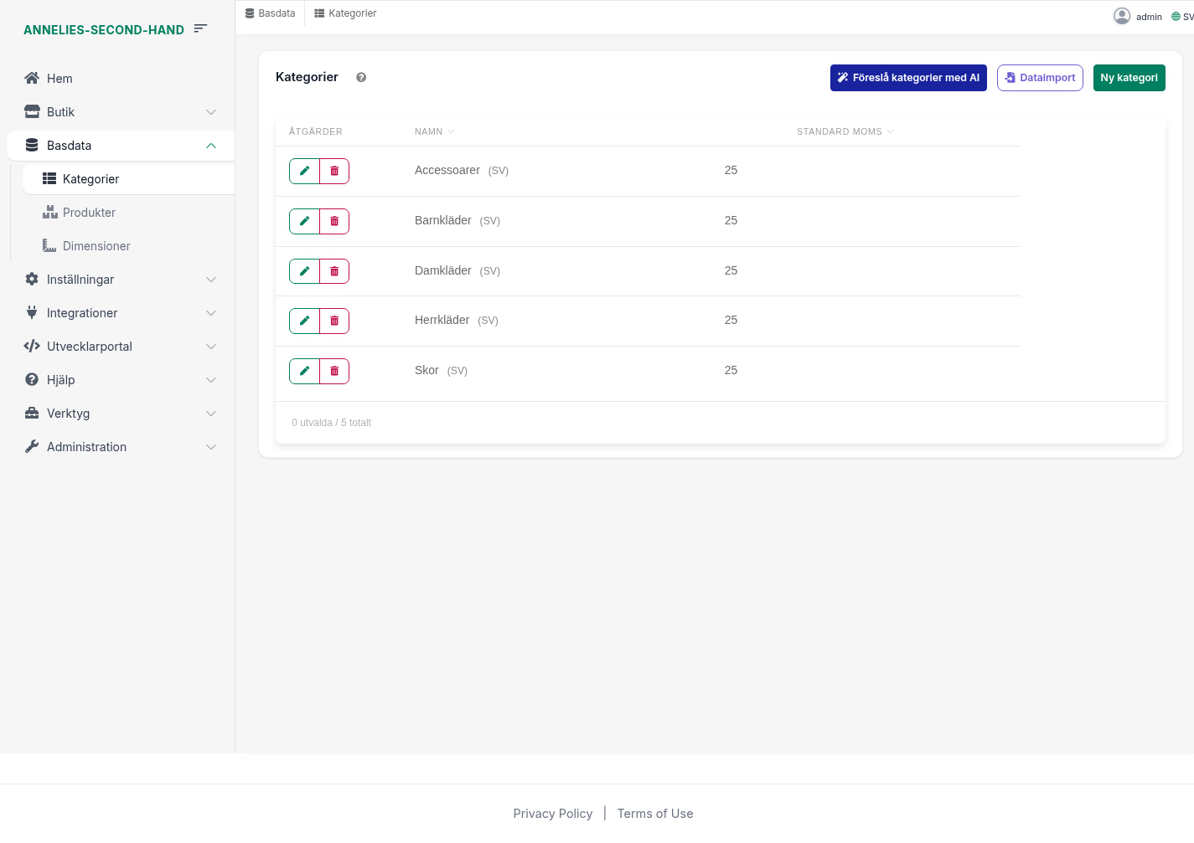Click the Föreslå kategorier med AI button
Viewport: 1194px width, 843px height.
[908, 77]
